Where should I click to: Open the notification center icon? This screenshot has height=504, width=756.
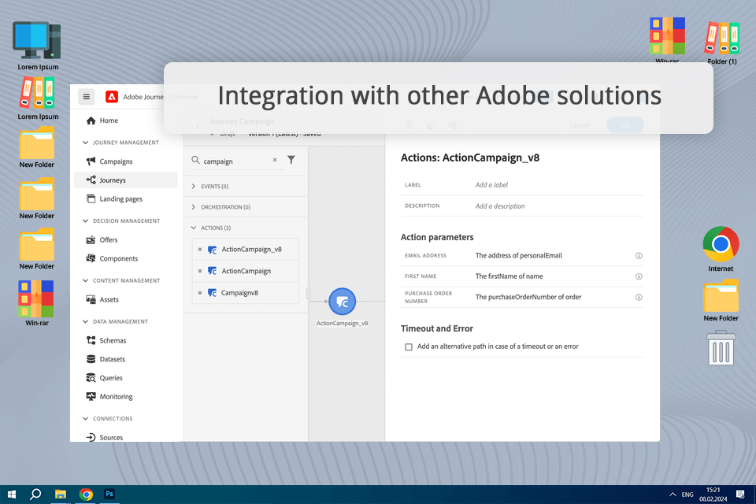(x=740, y=495)
